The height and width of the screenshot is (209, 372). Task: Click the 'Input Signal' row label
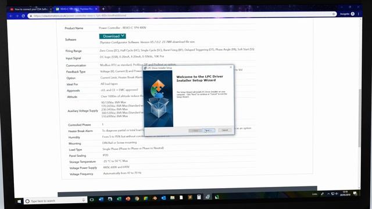73,58
